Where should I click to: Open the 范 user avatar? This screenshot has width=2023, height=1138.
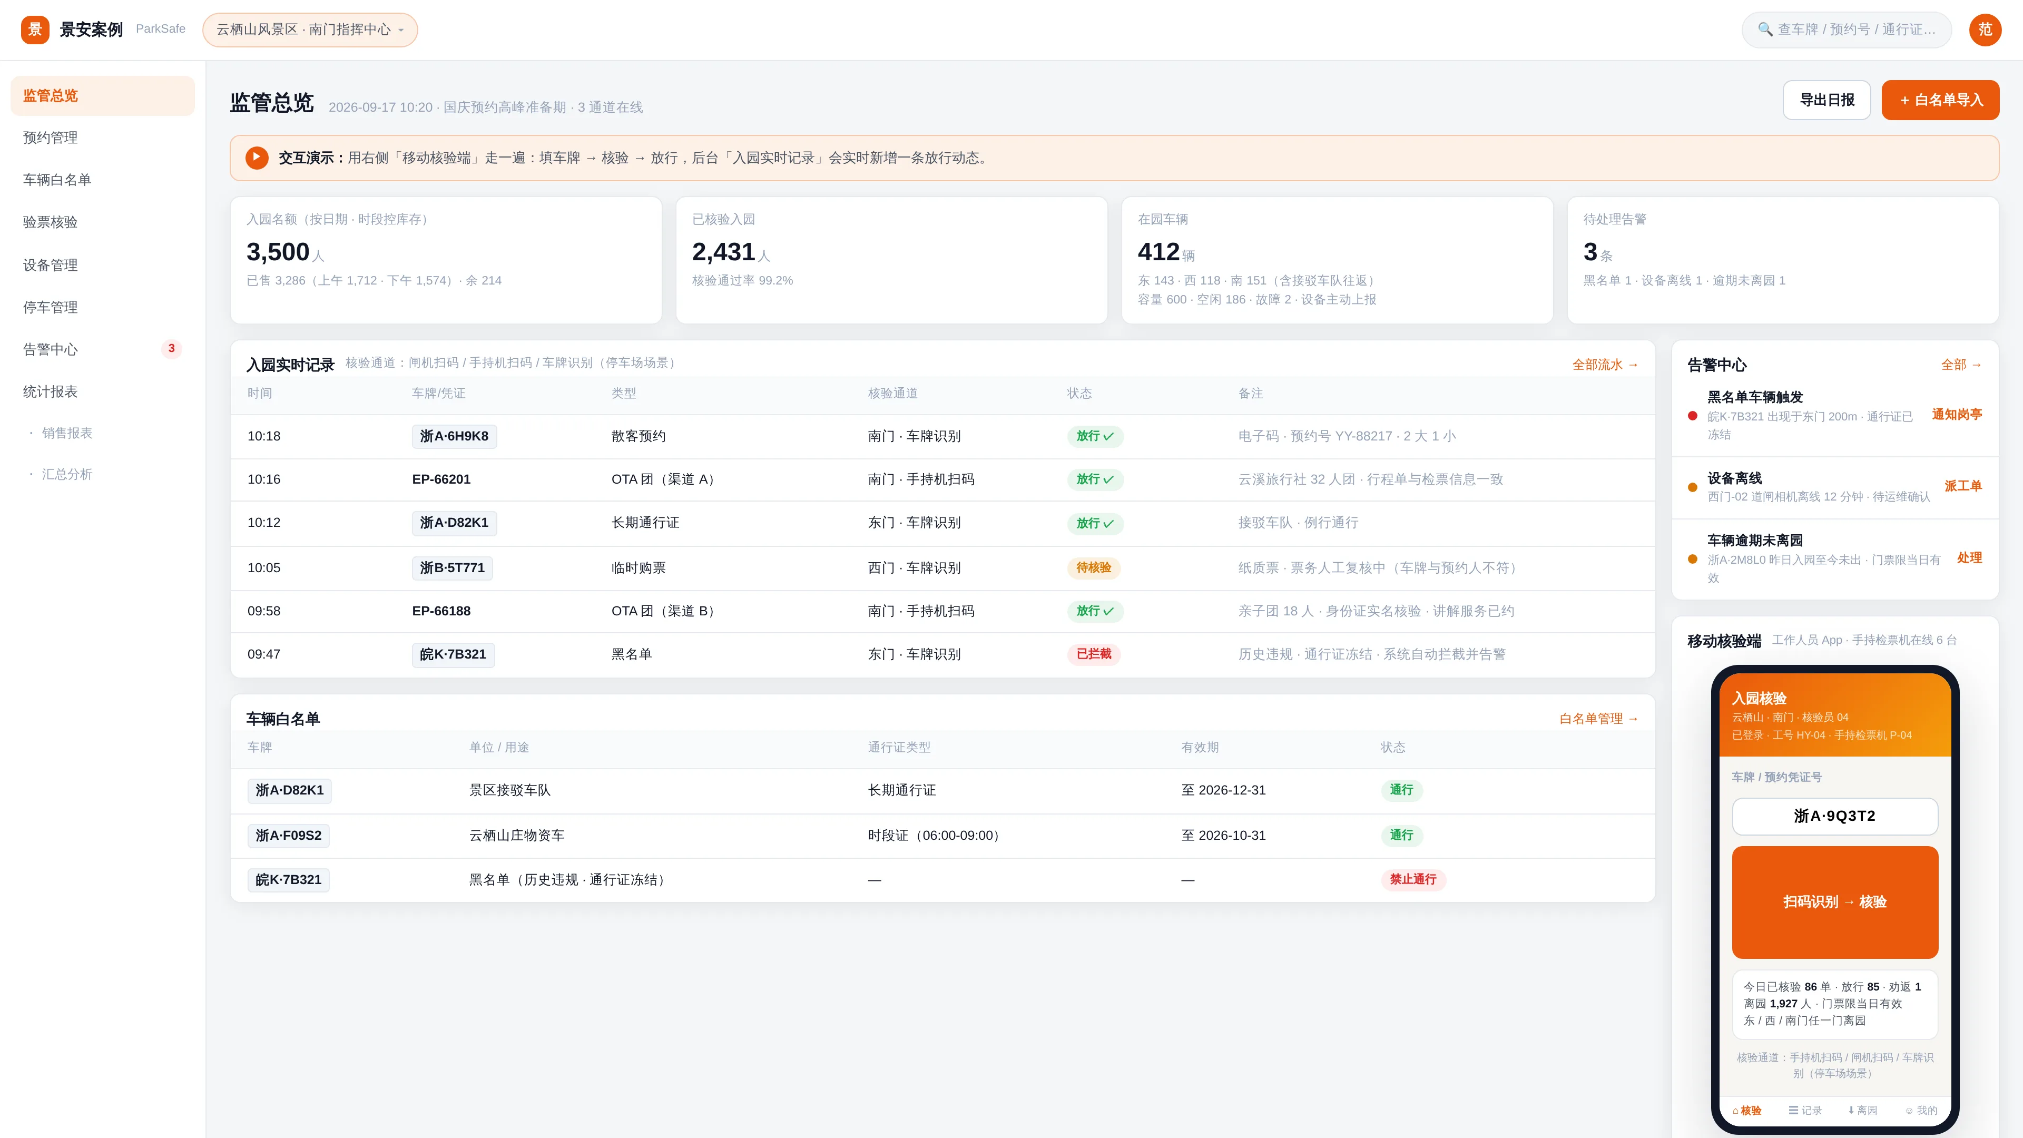(1985, 30)
